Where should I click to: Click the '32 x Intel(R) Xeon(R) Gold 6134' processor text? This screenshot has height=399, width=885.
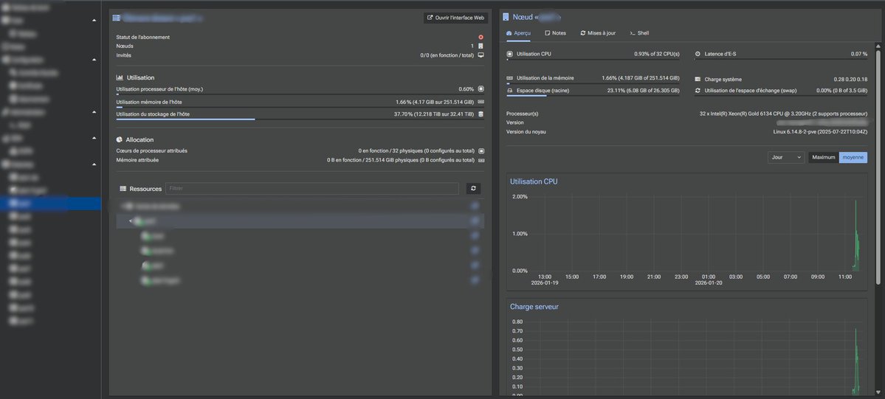coord(783,114)
